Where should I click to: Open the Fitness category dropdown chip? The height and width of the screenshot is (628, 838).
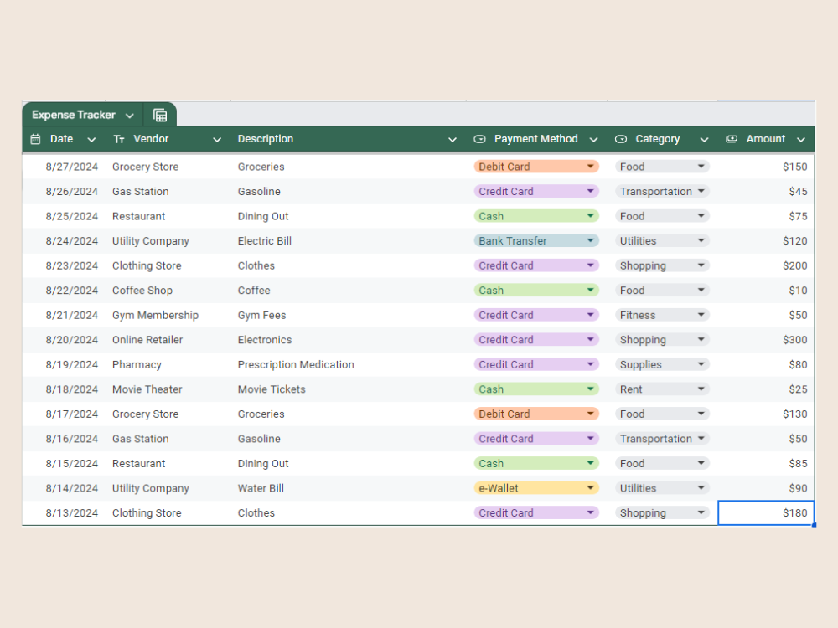click(x=662, y=315)
